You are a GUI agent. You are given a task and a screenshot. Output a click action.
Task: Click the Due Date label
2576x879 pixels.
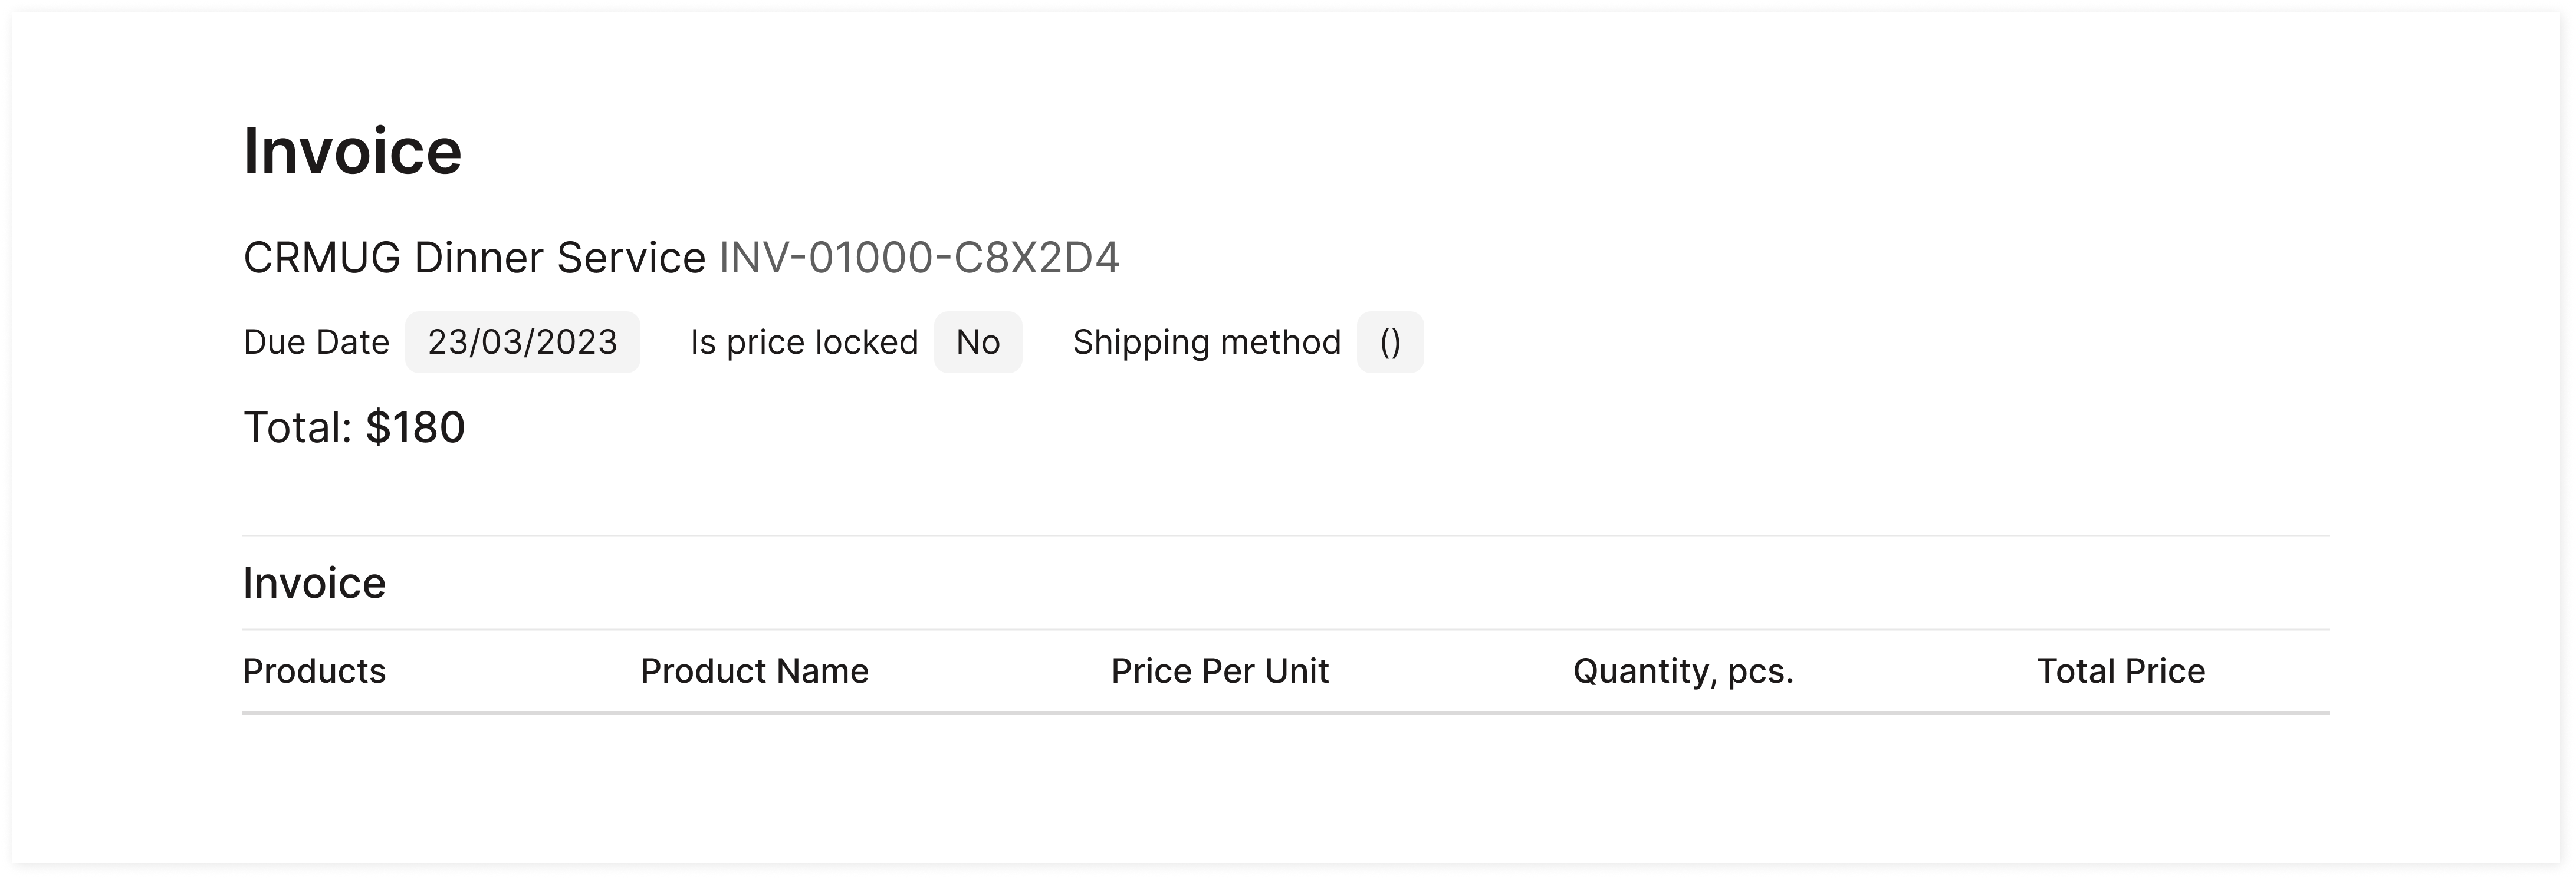click(x=316, y=342)
